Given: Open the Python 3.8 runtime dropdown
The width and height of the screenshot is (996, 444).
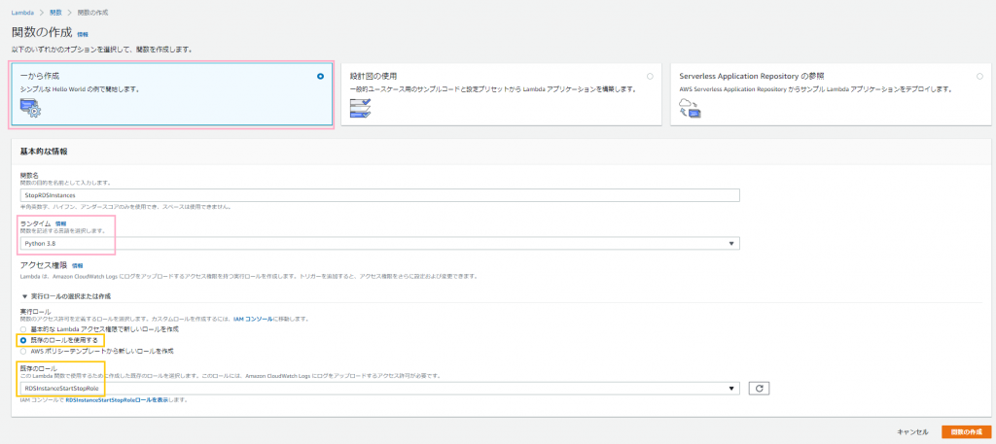Looking at the screenshot, I should (x=380, y=243).
